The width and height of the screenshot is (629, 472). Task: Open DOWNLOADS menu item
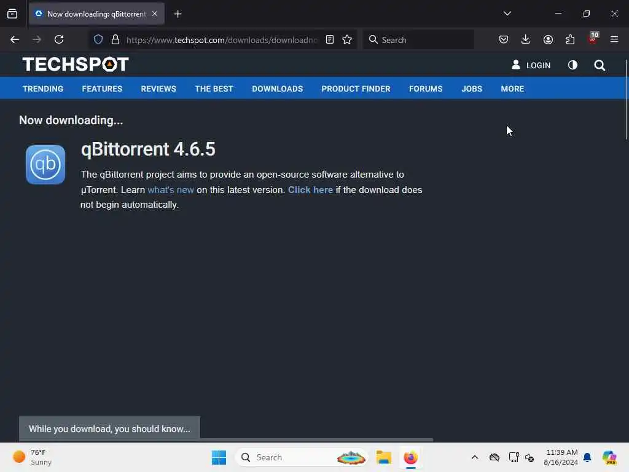(277, 88)
